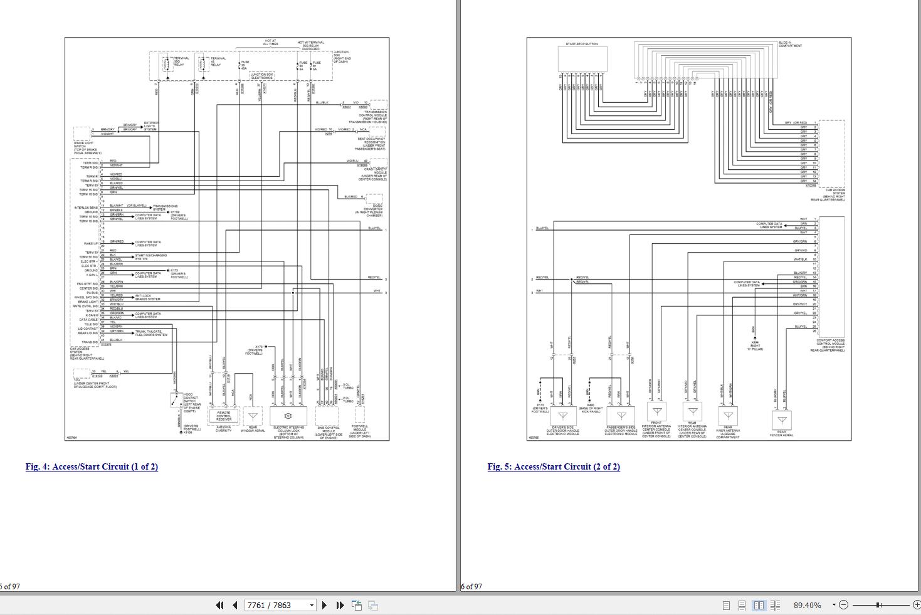Go back to the previous view
Viewport: 921px width, 615px height.
click(357, 605)
